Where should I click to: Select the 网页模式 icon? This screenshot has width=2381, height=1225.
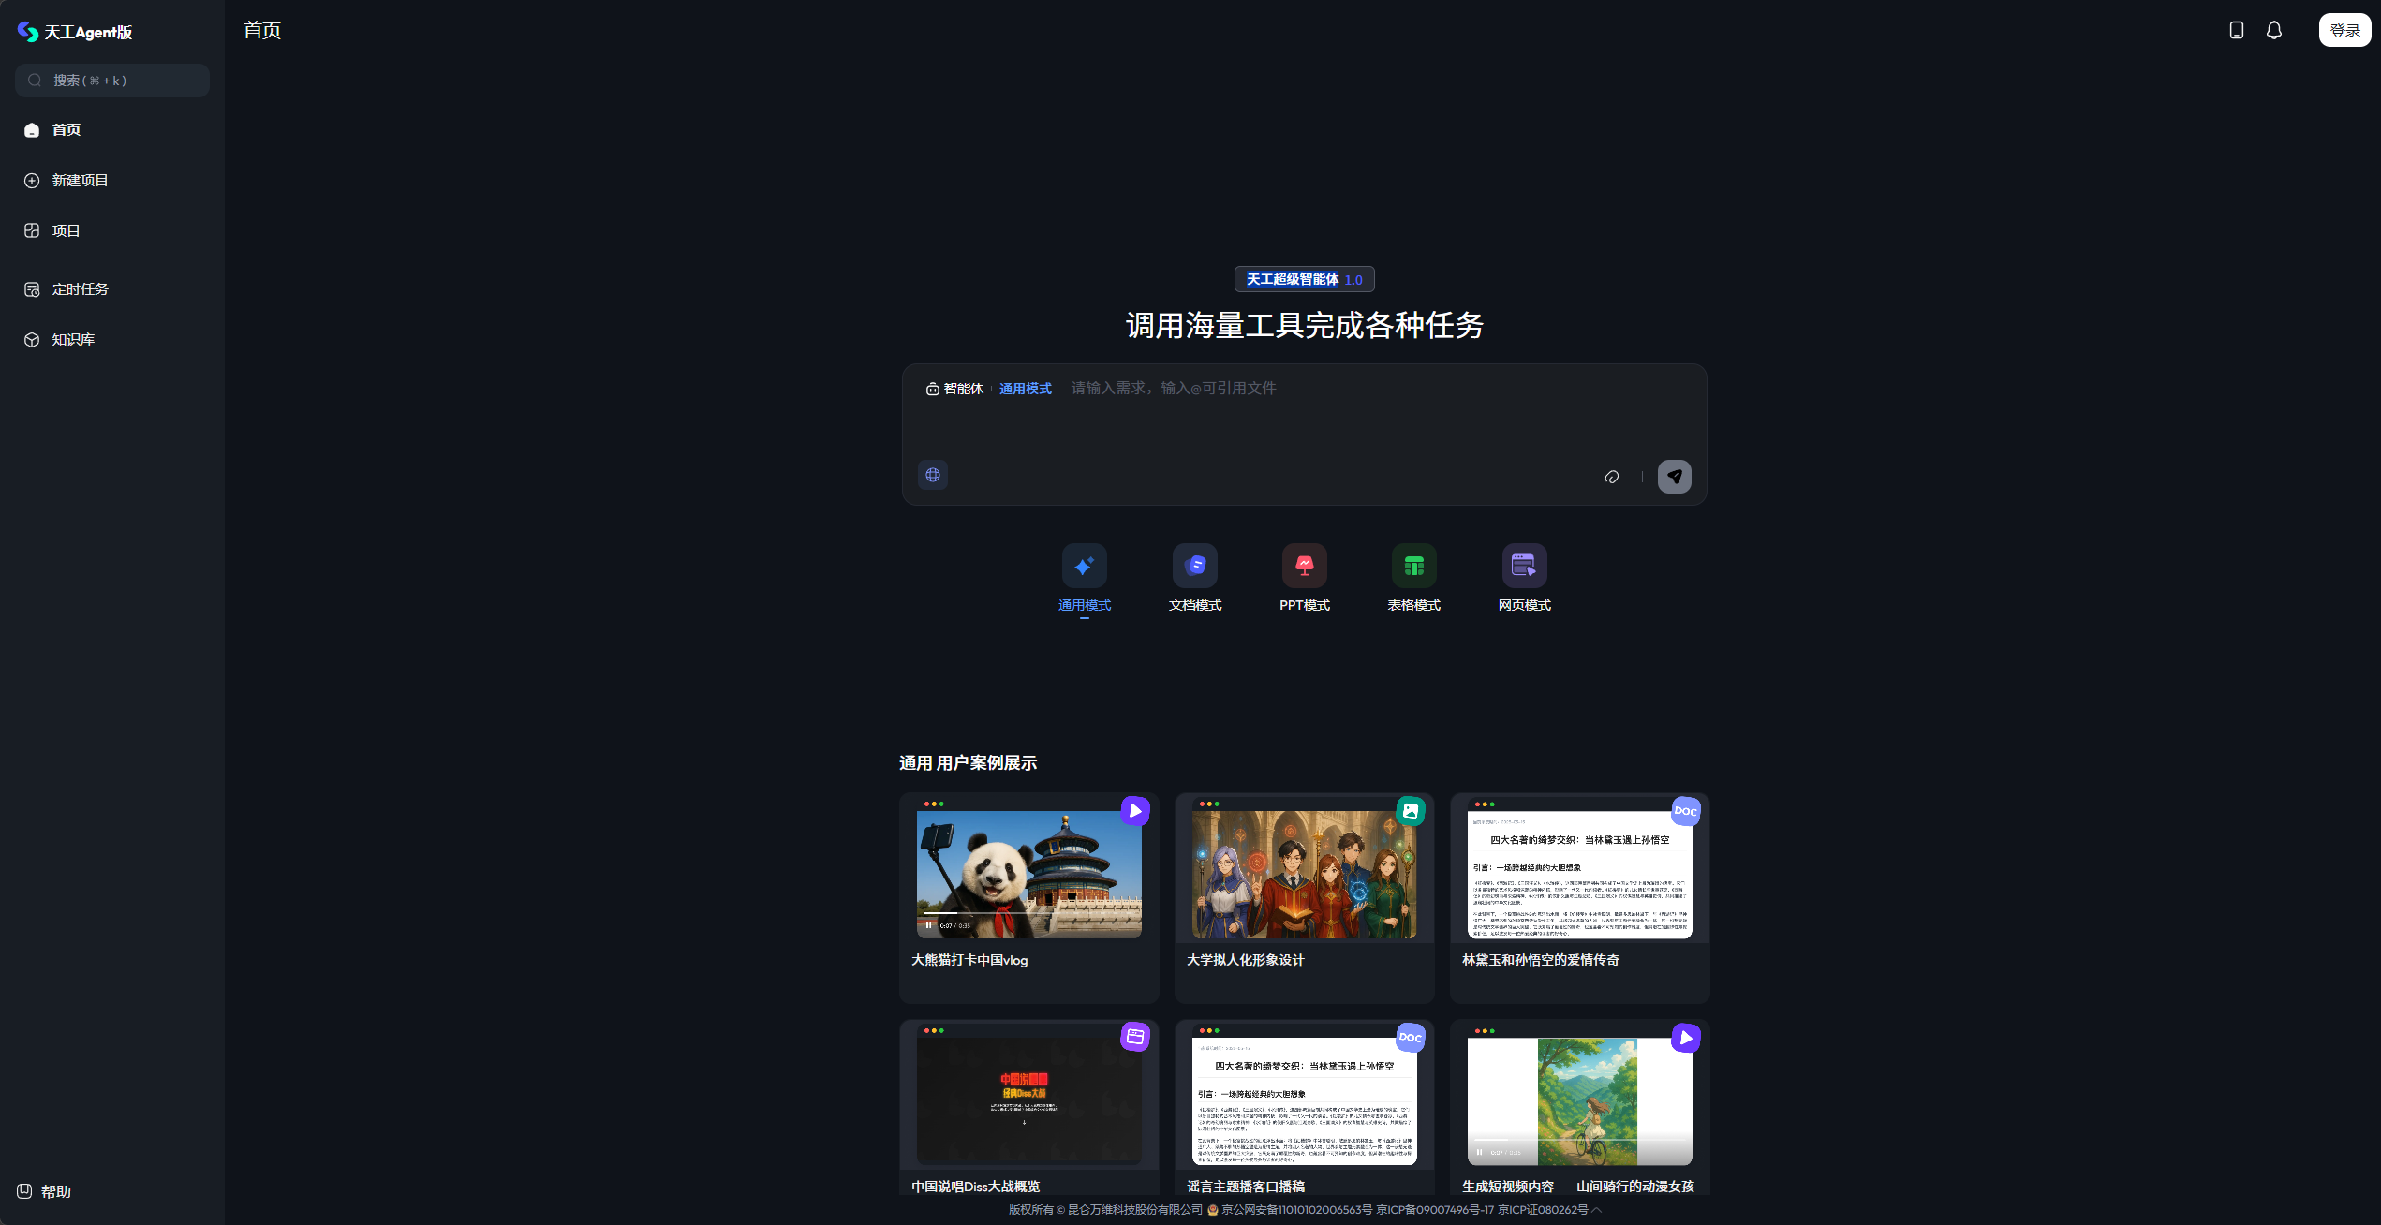click(x=1525, y=566)
